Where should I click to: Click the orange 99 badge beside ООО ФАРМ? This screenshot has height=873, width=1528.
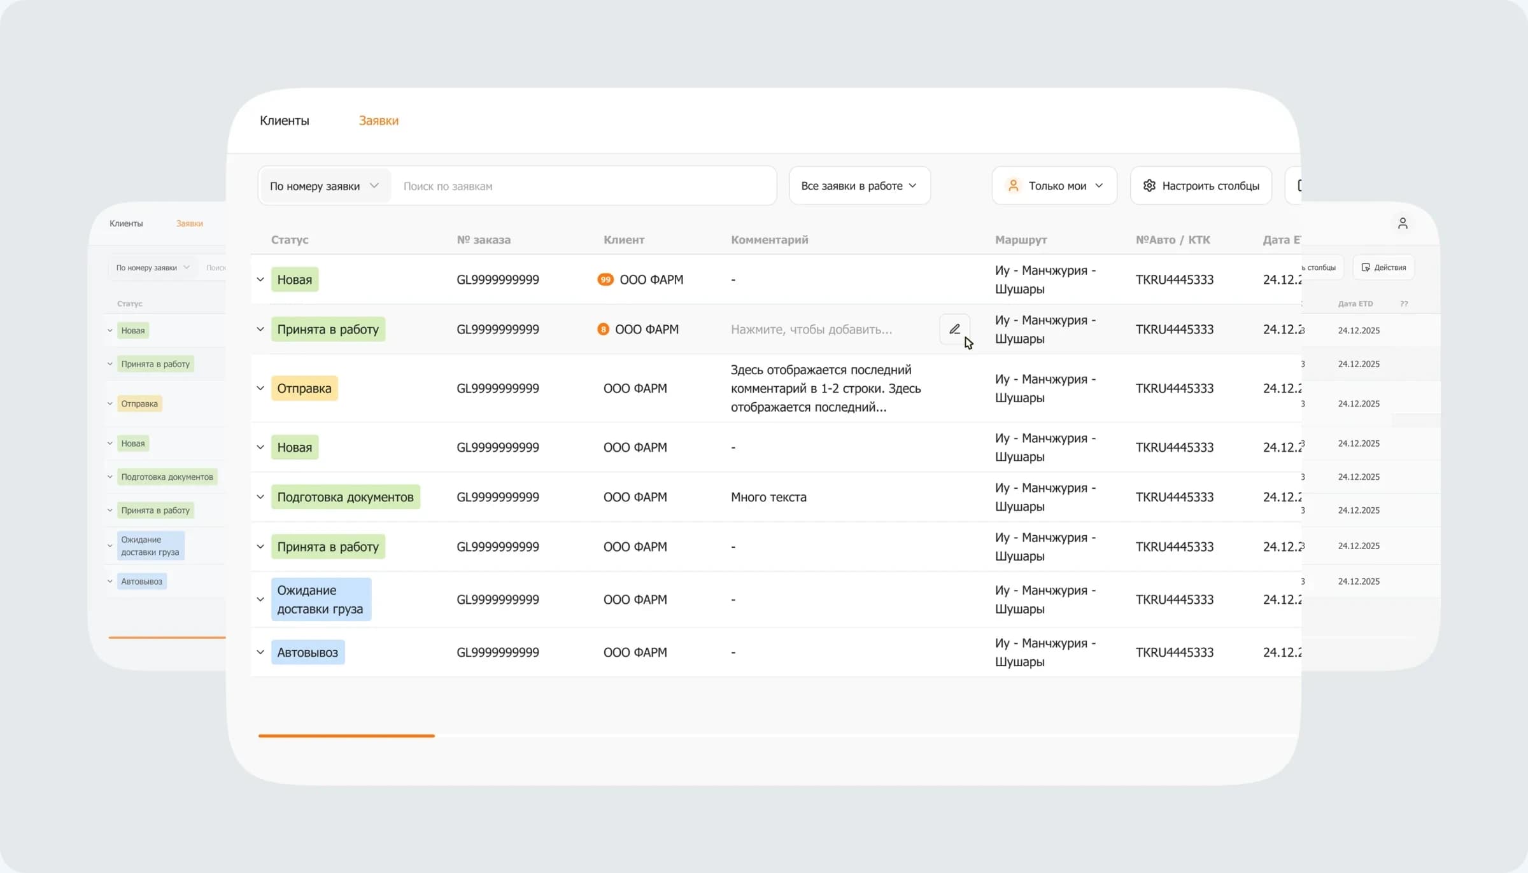pos(605,279)
